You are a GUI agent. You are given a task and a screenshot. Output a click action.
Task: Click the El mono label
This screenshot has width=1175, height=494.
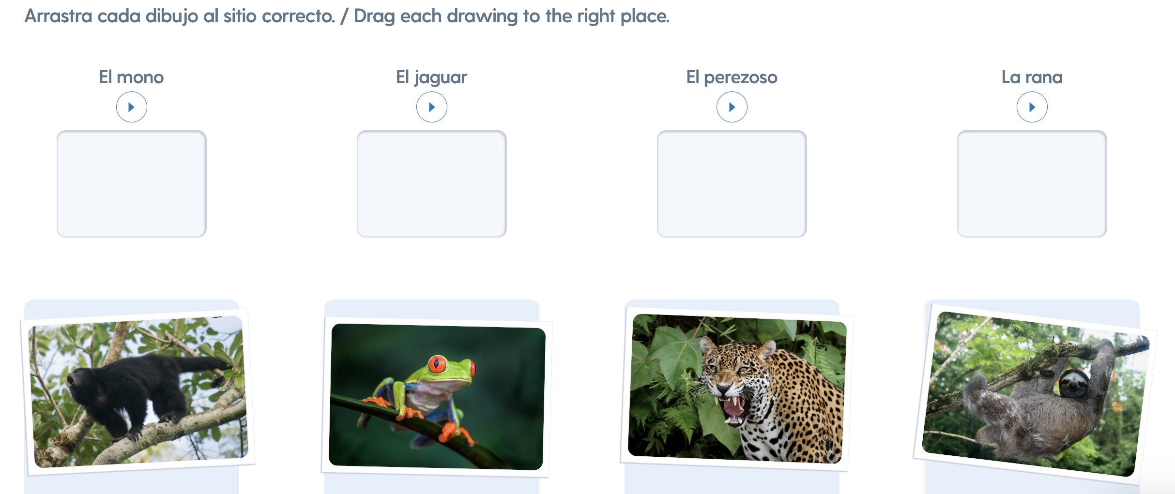point(131,77)
